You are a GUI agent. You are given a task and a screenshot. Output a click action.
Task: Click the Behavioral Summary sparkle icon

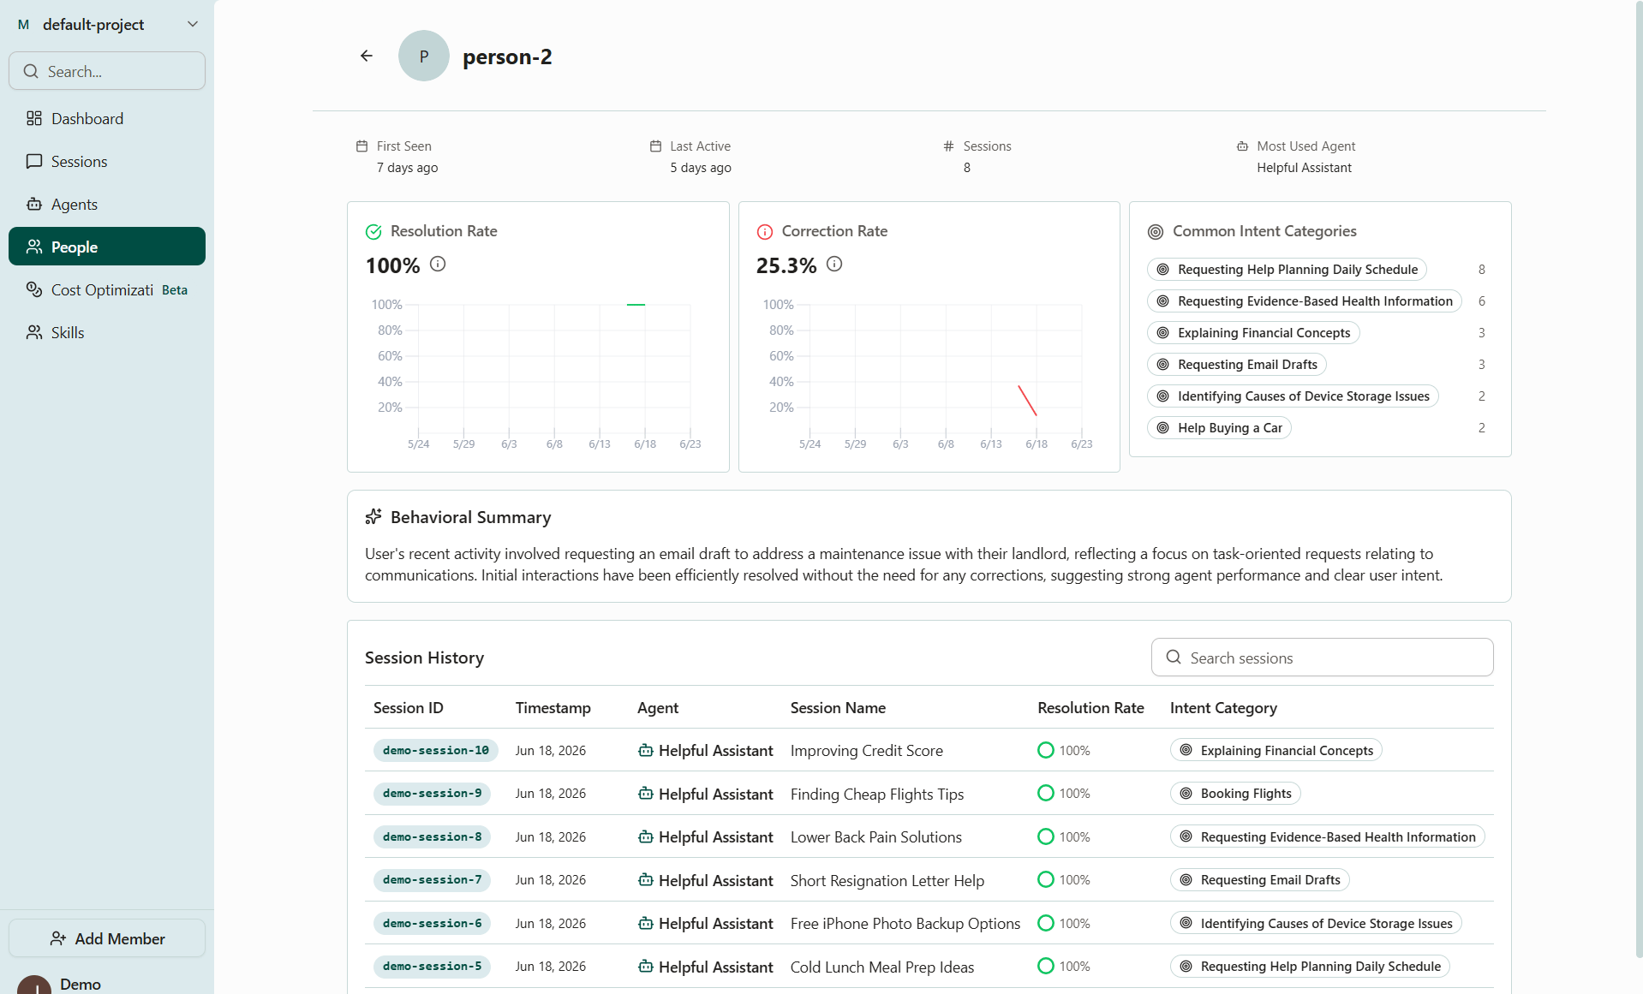click(x=373, y=516)
